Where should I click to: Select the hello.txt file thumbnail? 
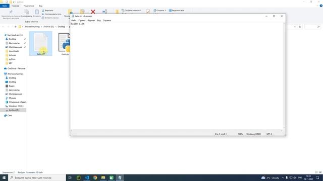pos(41,44)
